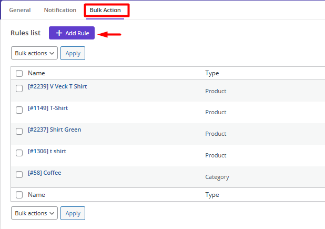Screen dimensions: 325x229
Task: Click the Name column header
Action: (x=36, y=74)
